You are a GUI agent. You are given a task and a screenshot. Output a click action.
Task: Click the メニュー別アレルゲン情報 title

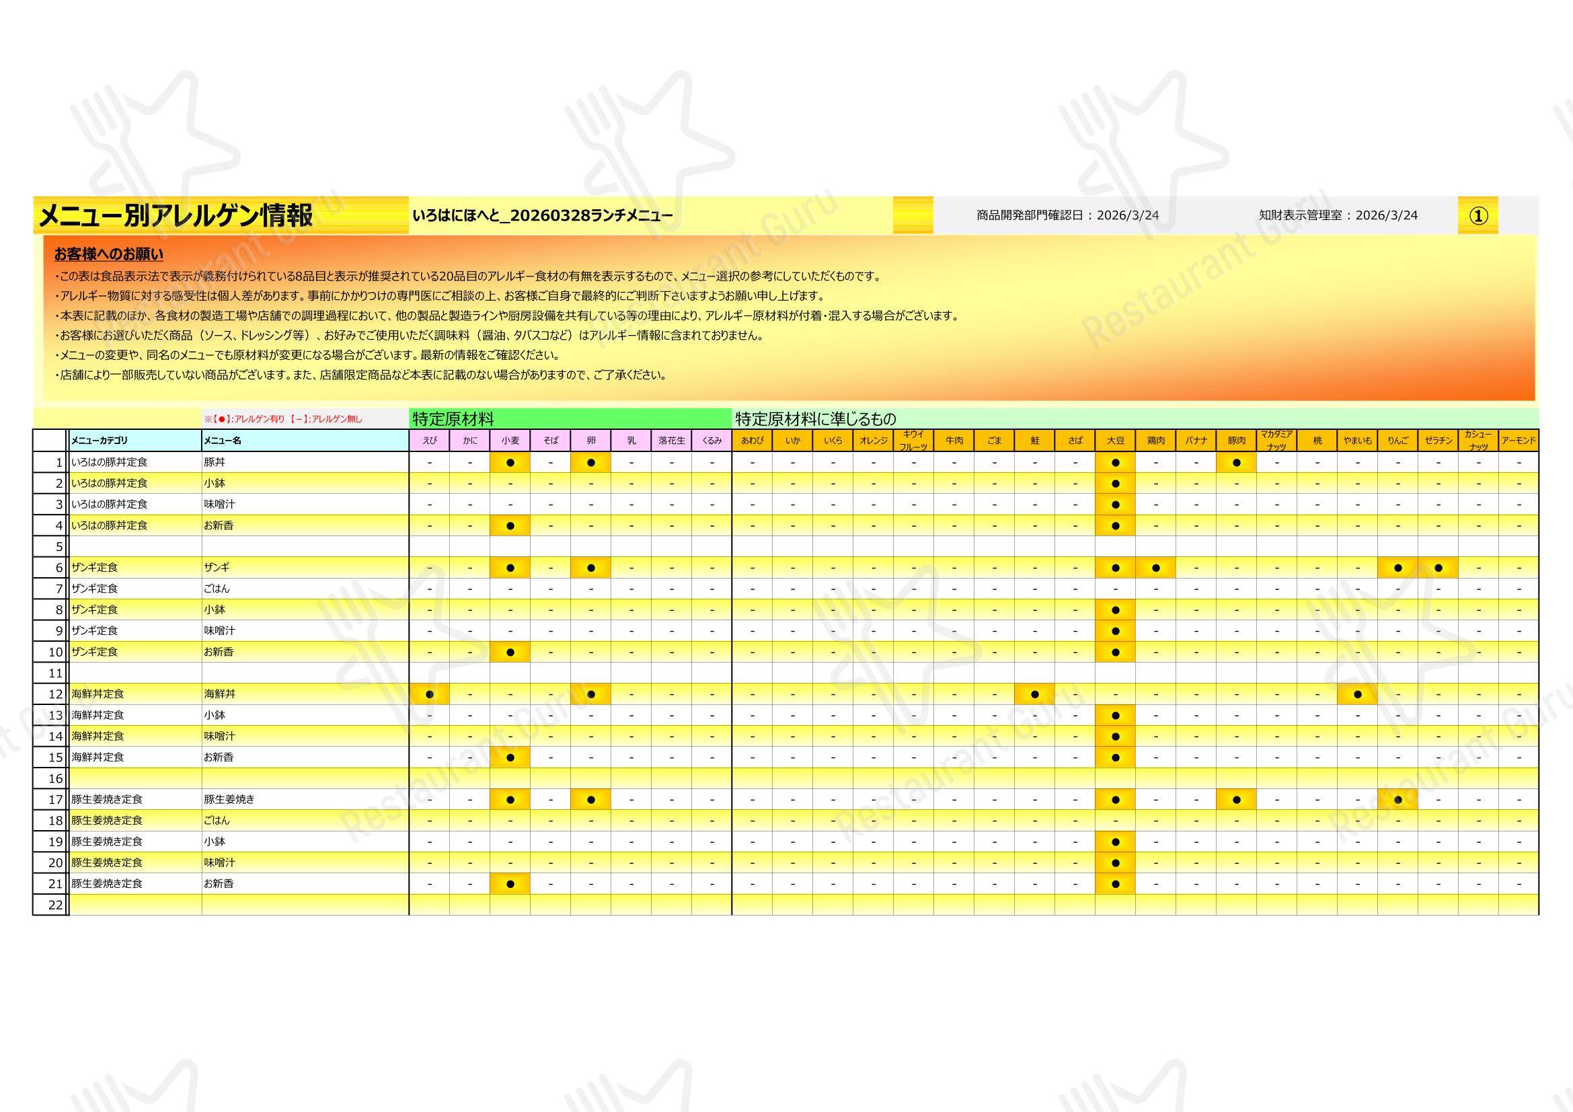click(x=176, y=216)
